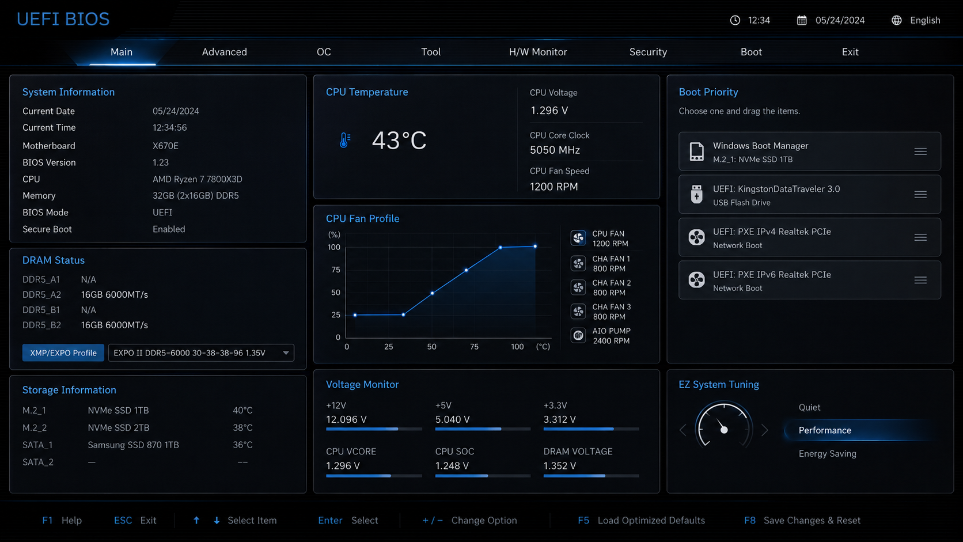Click the fan curve point at 50%

tap(433, 293)
